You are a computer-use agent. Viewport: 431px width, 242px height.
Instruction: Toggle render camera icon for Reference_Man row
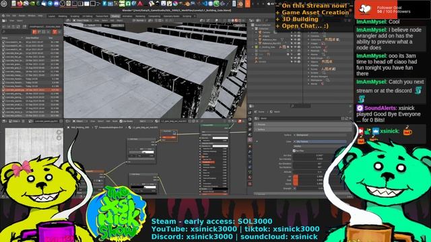(x=298, y=40)
